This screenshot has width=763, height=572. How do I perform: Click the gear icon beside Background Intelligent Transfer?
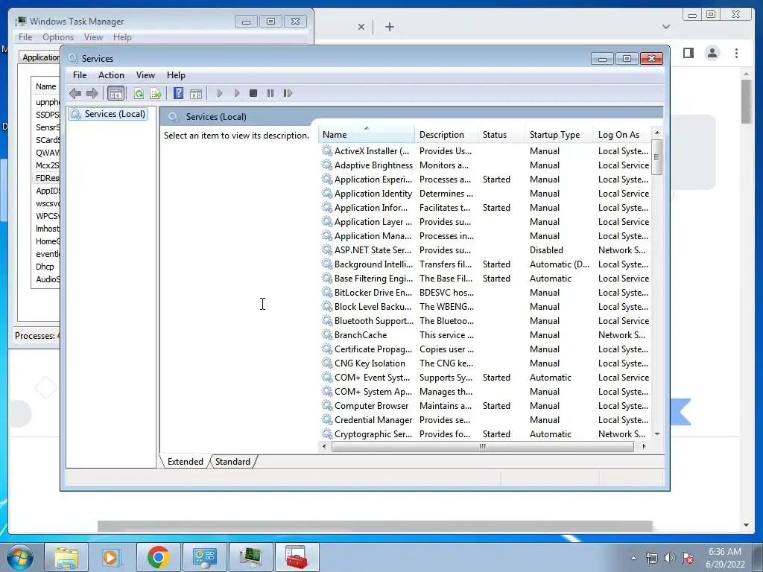(327, 264)
